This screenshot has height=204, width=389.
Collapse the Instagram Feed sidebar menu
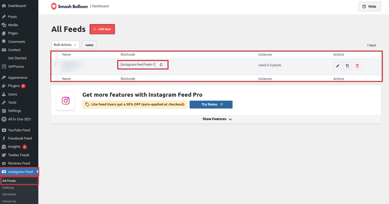coord(20,172)
